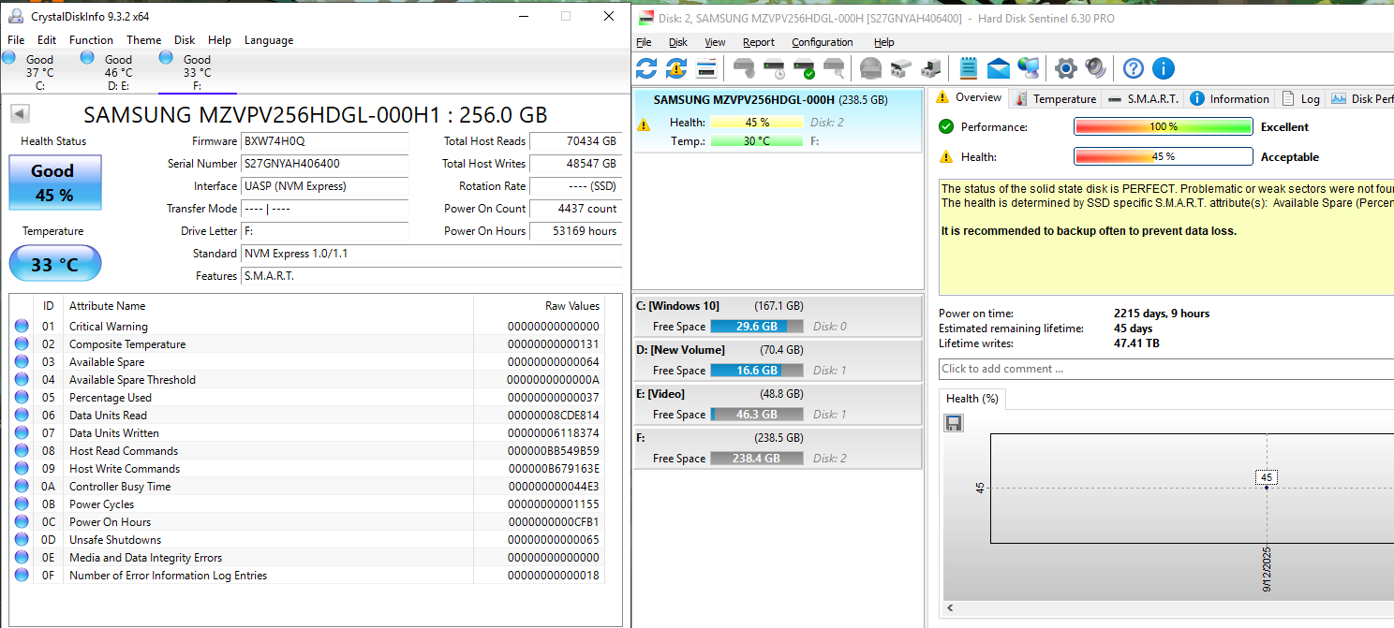Open configuration via the gear icon
The height and width of the screenshot is (628, 1394).
[1066, 68]
